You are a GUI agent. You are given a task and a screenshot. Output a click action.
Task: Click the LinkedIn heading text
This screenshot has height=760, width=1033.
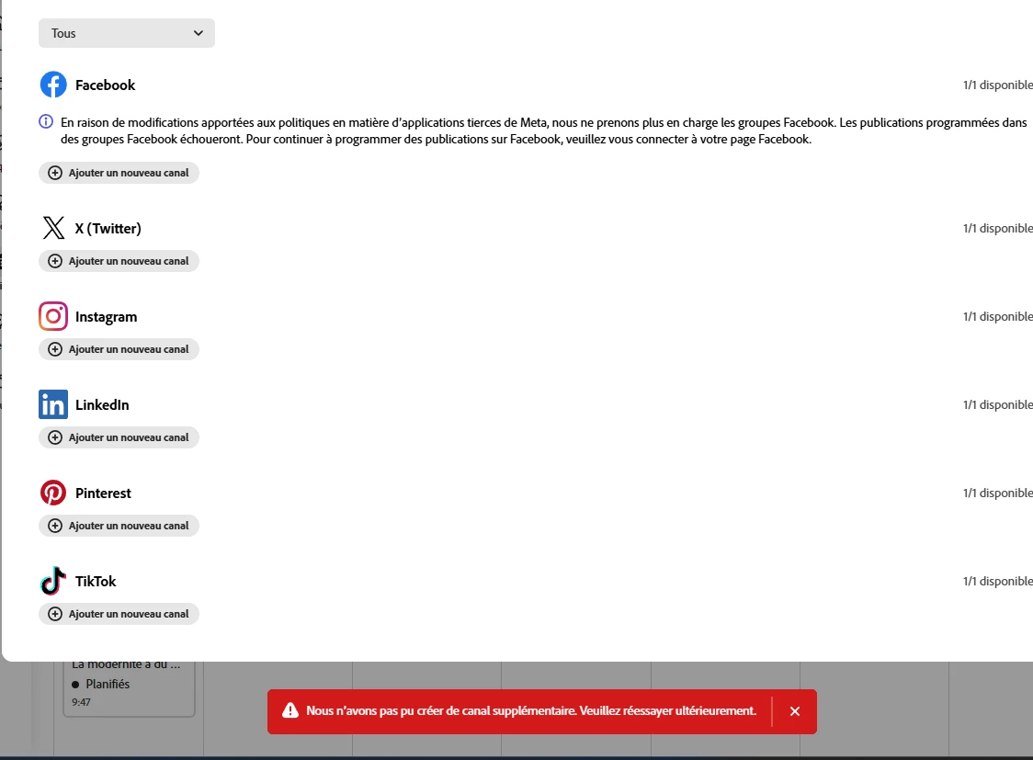(x=102, y=405)
